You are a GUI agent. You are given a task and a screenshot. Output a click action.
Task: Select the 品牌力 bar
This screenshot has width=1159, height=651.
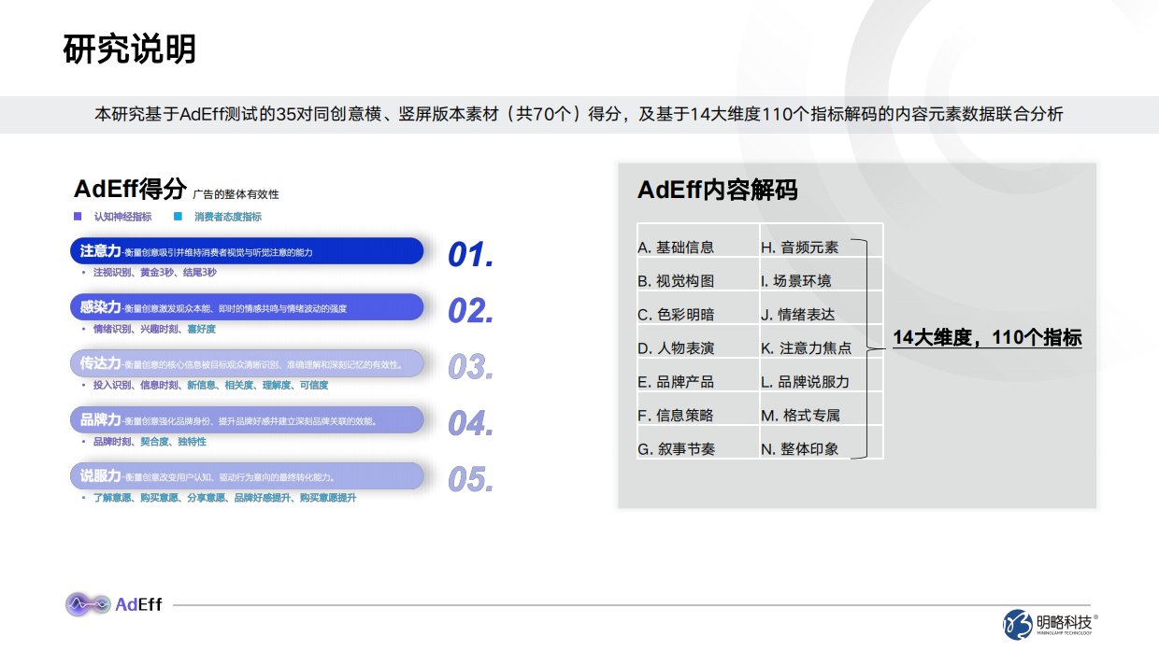247,419
